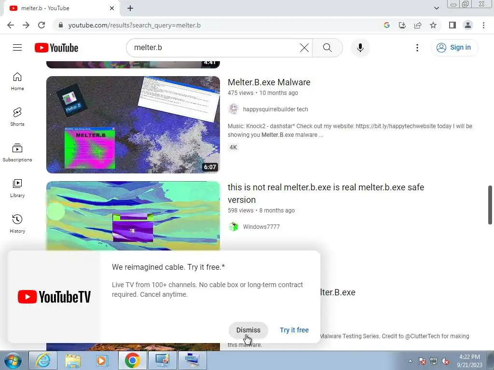Go back with the browser back arrow
The image size is (494, 370).
coord(11,25)
